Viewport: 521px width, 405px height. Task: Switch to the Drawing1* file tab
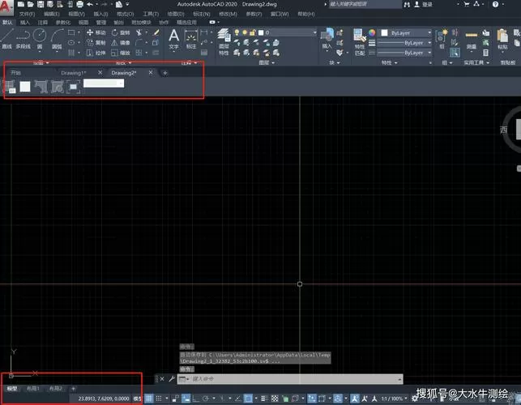point(74,73)
